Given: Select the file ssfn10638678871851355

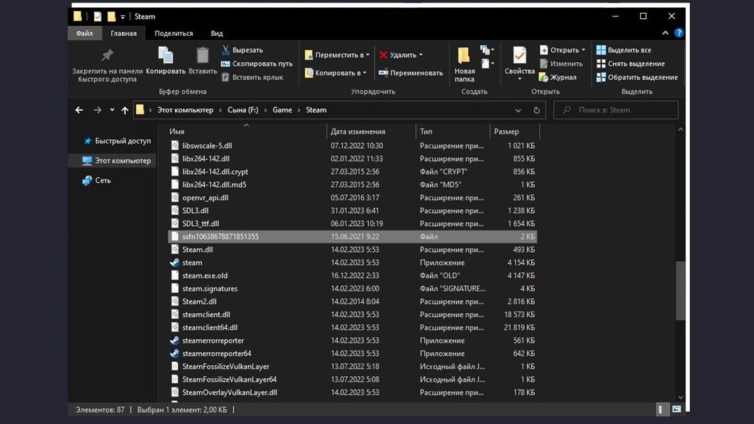Looking at the screenshot, I should coord(354,237).
